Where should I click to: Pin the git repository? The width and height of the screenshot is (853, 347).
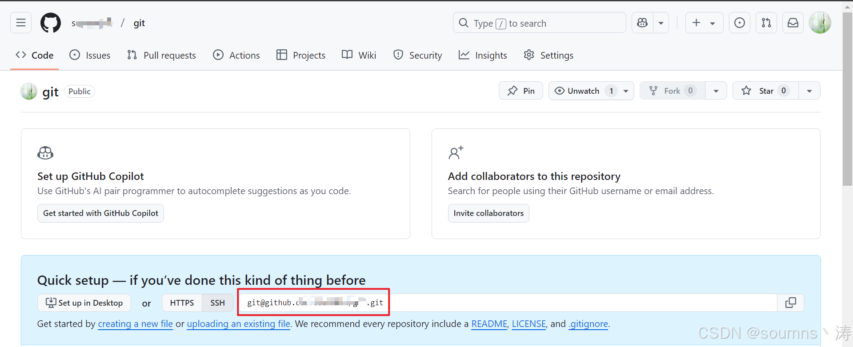[521, 91]
